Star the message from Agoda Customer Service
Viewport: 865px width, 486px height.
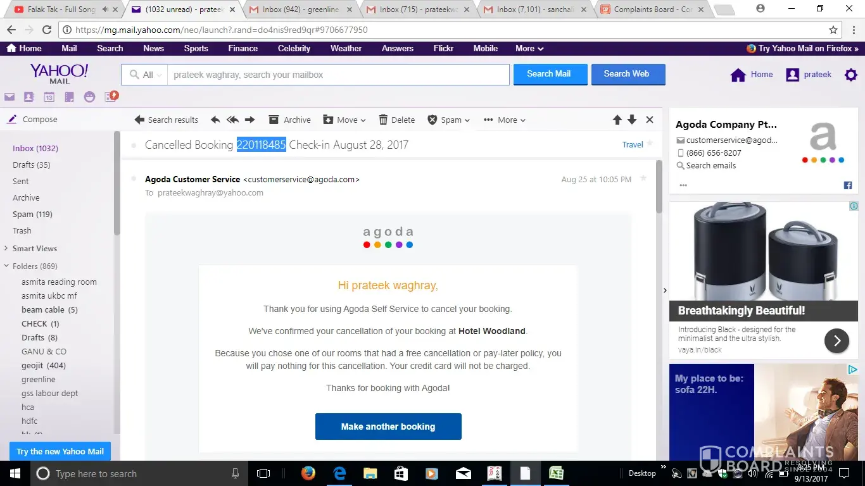643,179
